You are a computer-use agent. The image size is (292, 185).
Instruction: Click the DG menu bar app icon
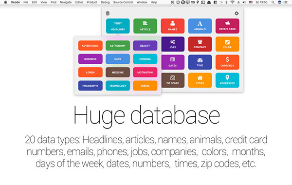172,2
